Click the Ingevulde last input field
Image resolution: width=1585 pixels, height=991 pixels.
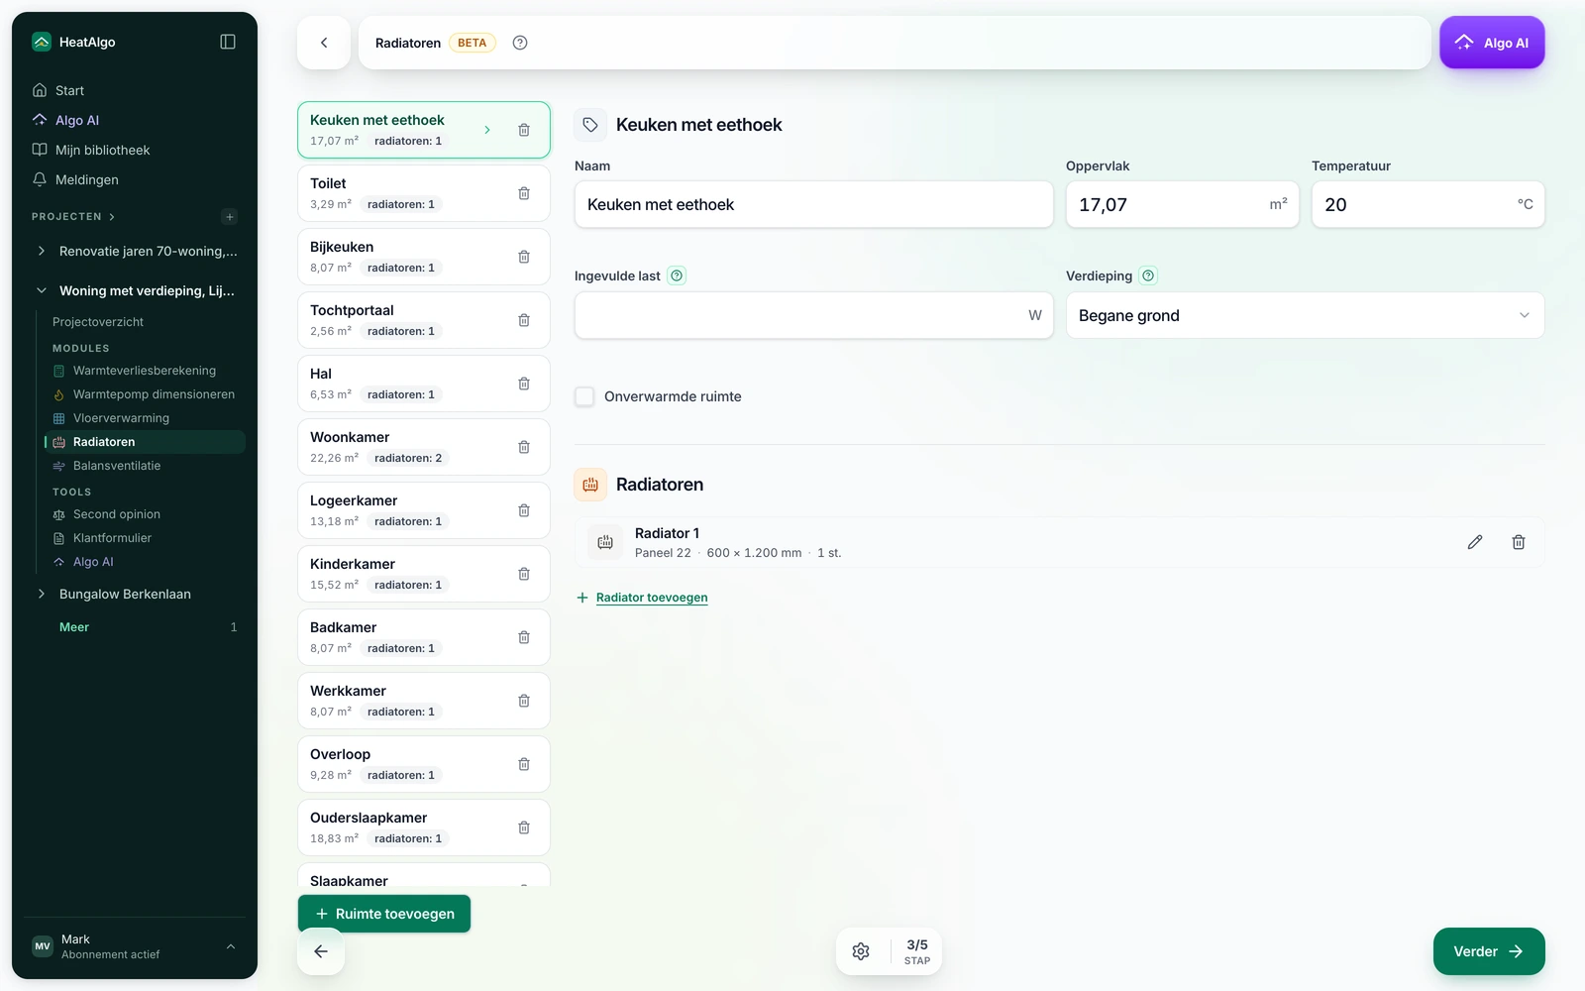[x=813, y=315]
